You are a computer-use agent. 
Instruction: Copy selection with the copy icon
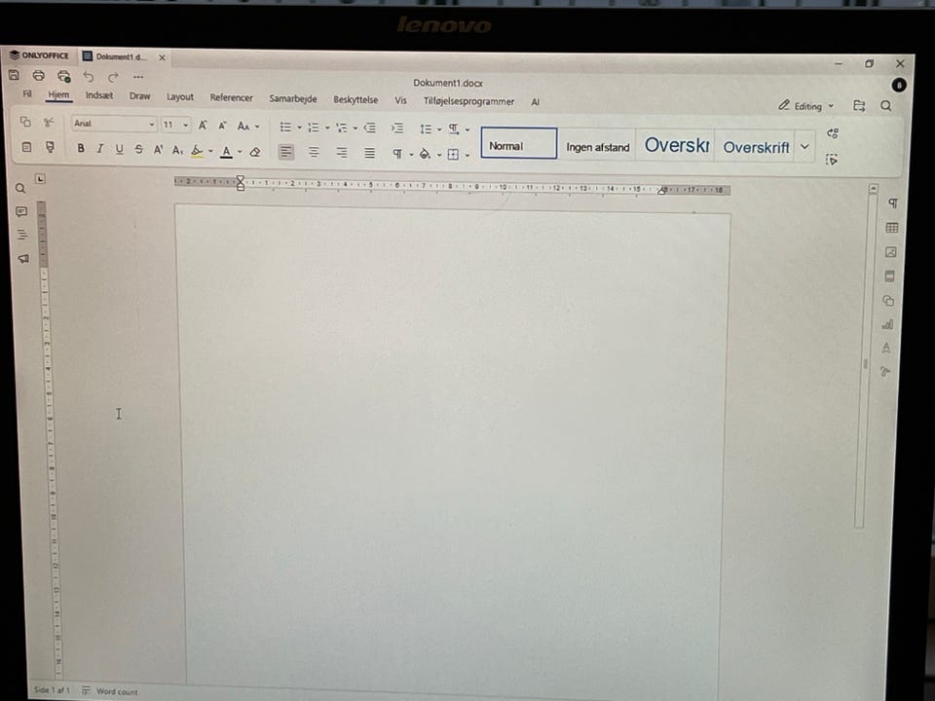[x=25, y=123]
